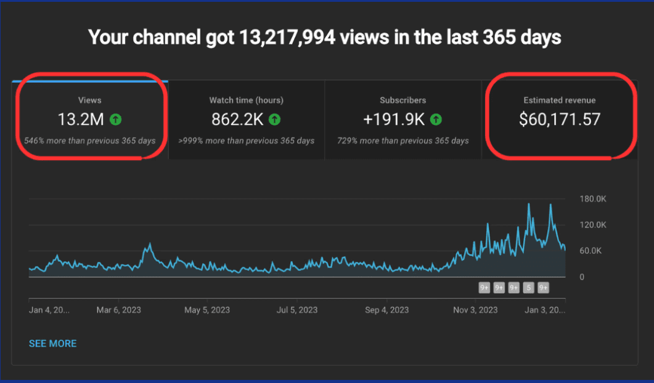Click green up arrow beside 862.2K
This screenshot has width=654, height=383.
(274, 119)
